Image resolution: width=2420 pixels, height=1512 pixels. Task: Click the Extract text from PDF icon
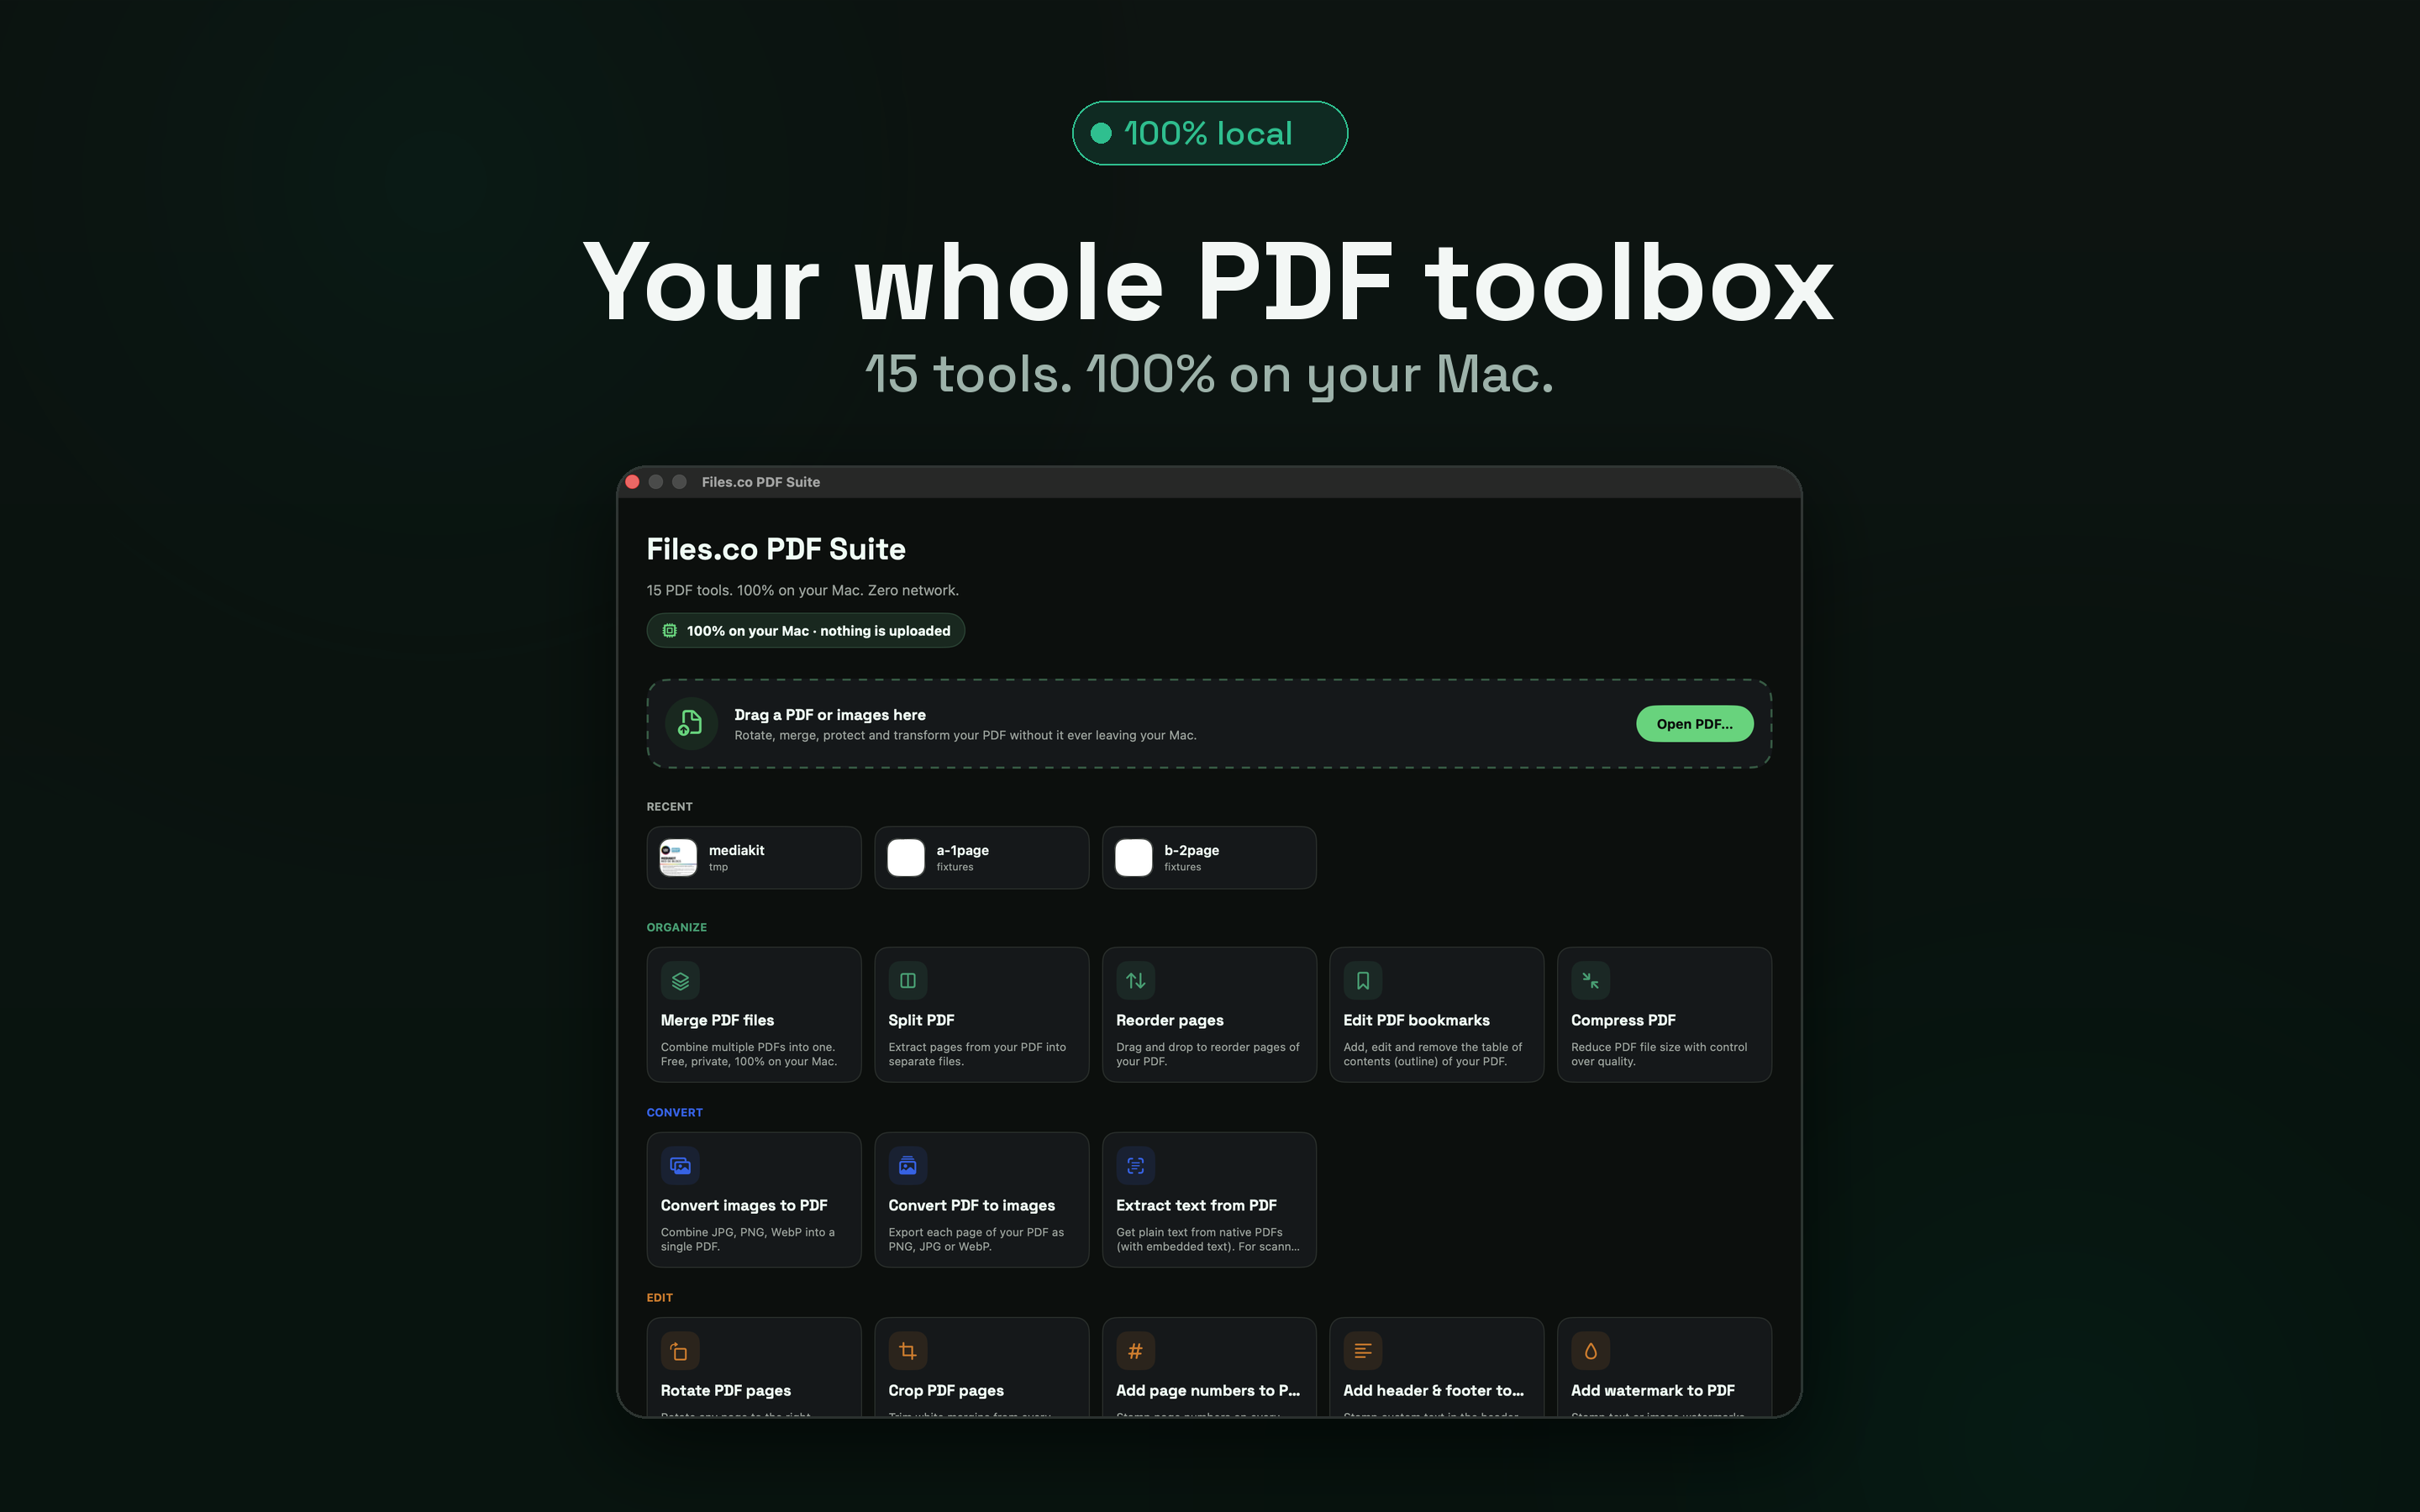tap(1135, 1166)
